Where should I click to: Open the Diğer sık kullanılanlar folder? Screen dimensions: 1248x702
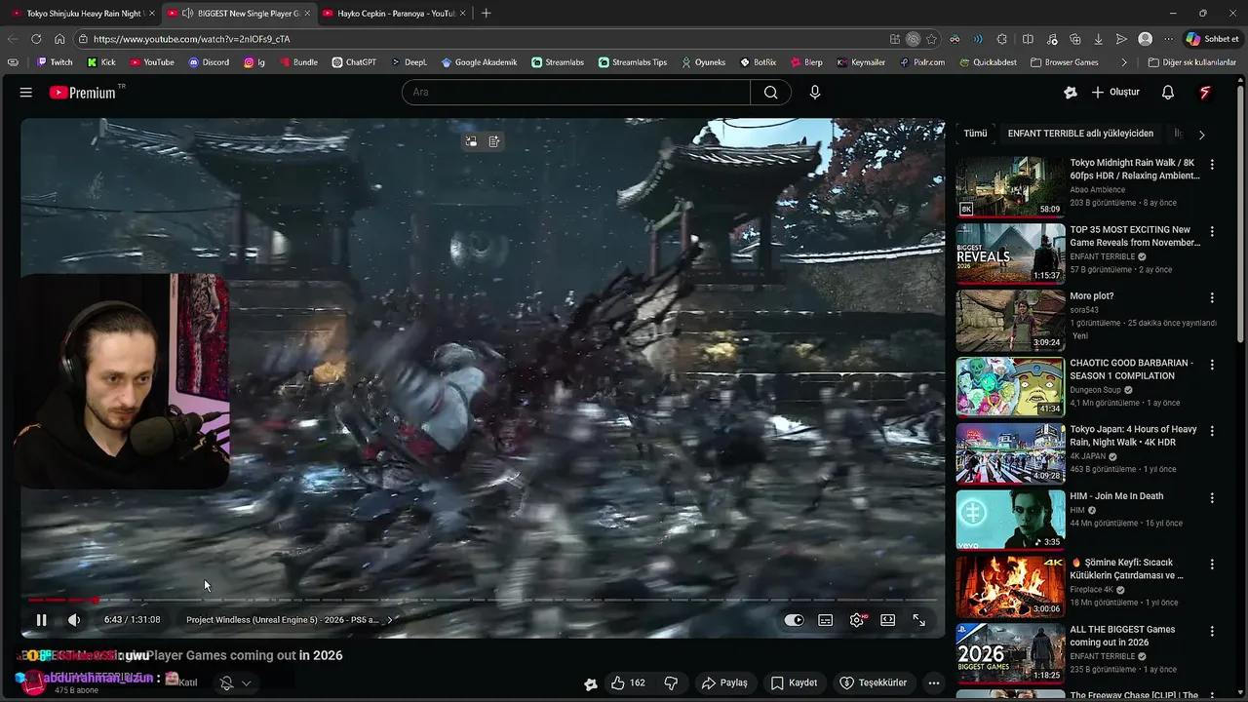(1192, 62)
